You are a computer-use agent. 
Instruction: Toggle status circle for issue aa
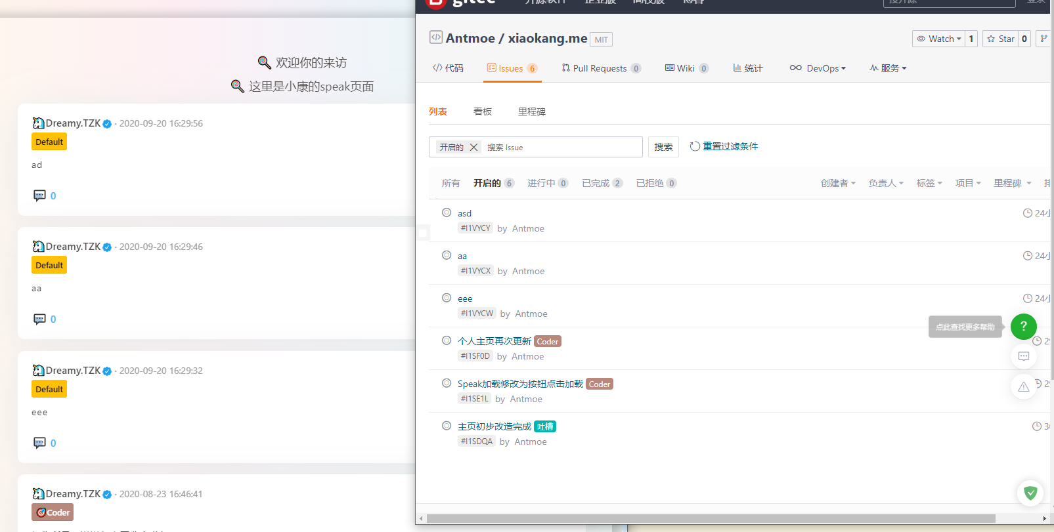pyautogui.click(x=447, y=255)
